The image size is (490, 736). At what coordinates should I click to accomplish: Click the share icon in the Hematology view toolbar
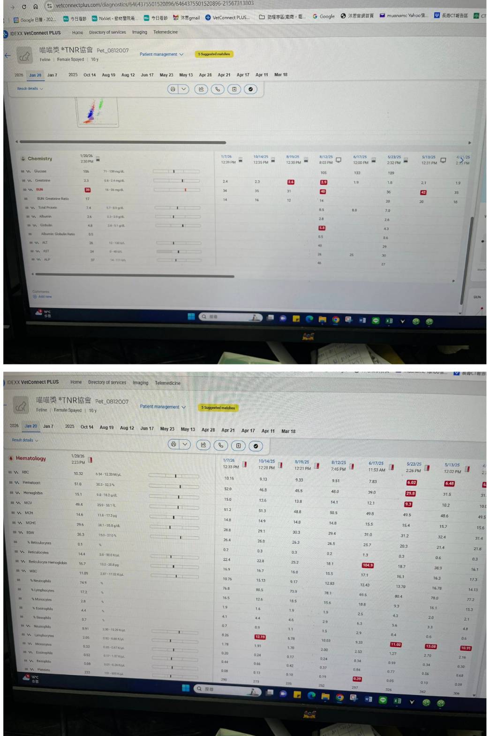[x=203, y=445]
